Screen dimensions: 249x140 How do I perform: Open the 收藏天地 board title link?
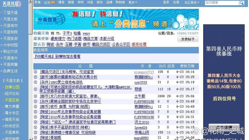tap(41, 33)
